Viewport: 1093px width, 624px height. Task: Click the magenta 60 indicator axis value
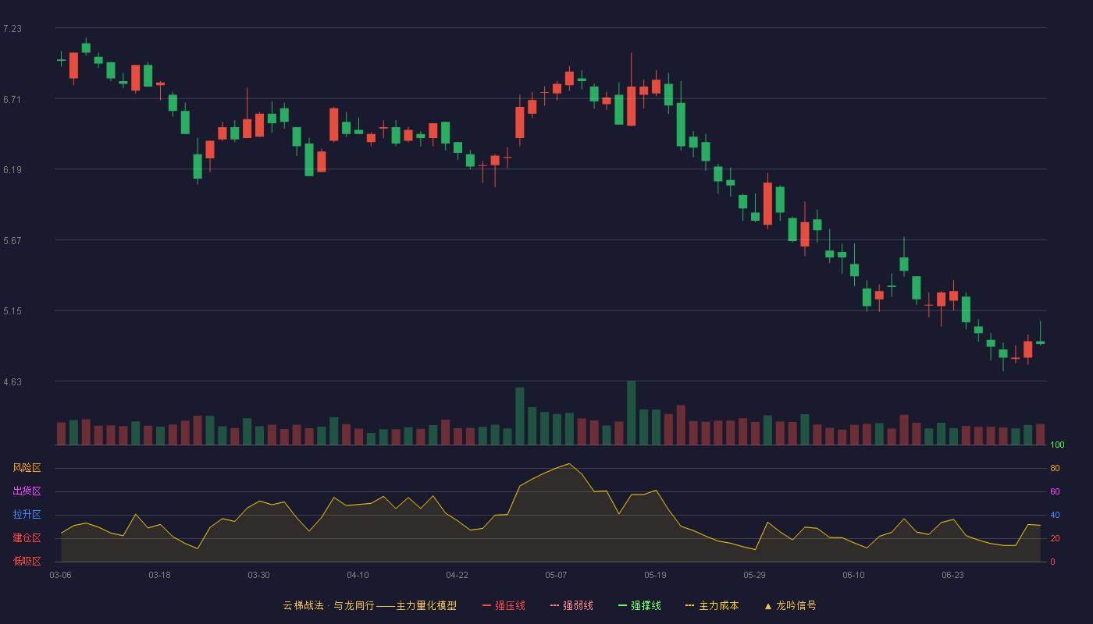point(1055,491)
